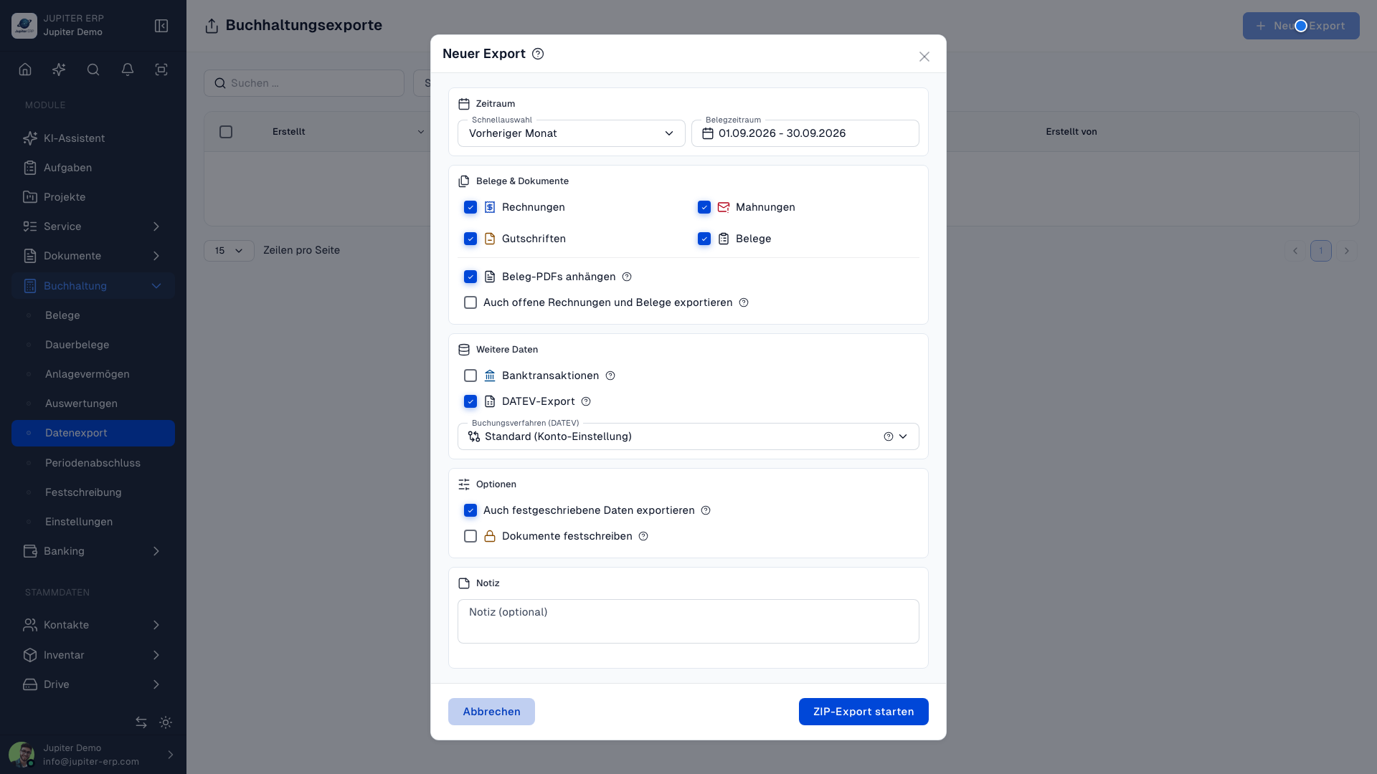Image resolution: width=1377 pixels, height=774 pixels.
Task: Enable Banktransaktionen checkbox
Action: pyautogui.click(x=470, y=376)
